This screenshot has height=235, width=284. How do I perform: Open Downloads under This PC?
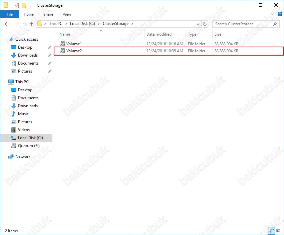click(x=28, y=106)
